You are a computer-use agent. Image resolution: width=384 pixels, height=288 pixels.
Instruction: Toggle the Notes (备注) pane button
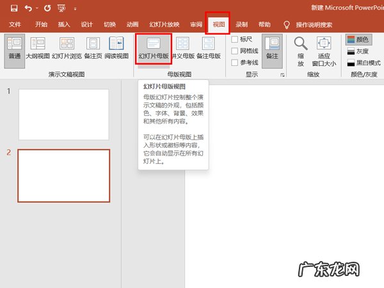coord(271,49)
